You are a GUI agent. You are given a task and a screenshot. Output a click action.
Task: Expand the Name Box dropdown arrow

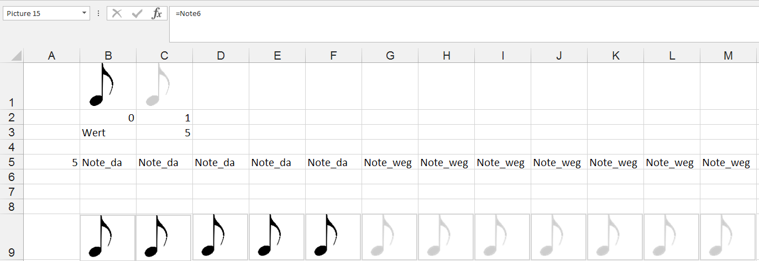(84, 14)
